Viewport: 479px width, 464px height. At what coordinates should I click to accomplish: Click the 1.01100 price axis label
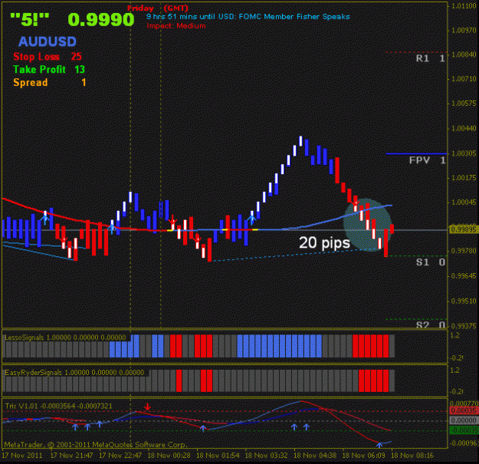click(464, 6)
